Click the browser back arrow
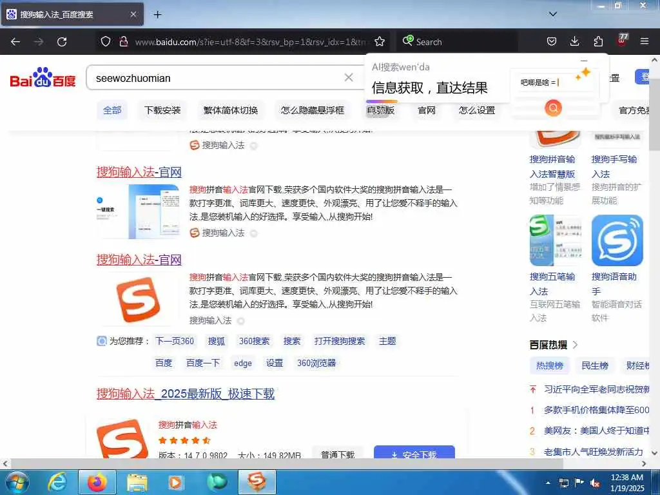The image size is (660, 495). (x=15, y=42)
